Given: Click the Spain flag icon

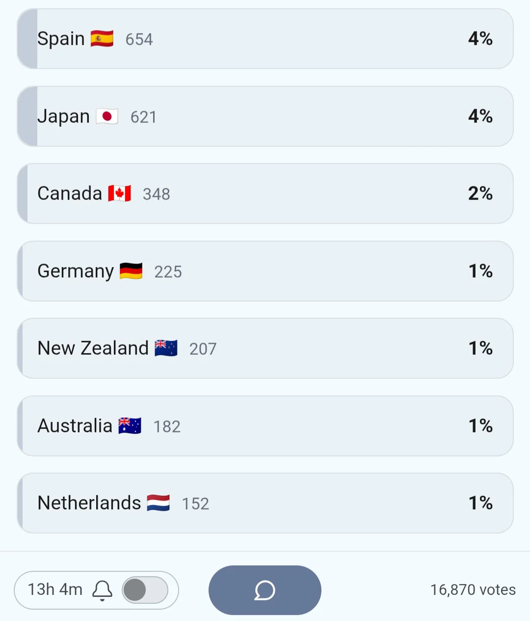Looking at the screenshot, I should 102,39.
